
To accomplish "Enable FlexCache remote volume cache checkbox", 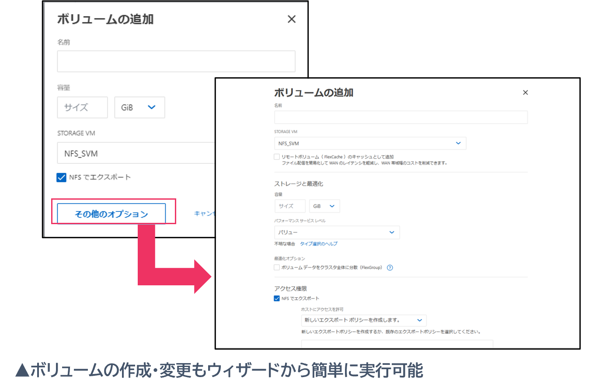I will click(277, 156).
